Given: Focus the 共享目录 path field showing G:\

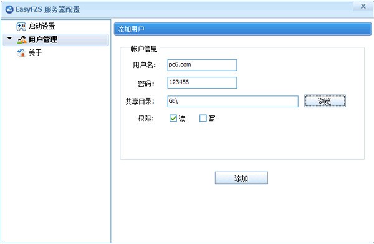Looking at the screenshot, I should coord(233,102).
